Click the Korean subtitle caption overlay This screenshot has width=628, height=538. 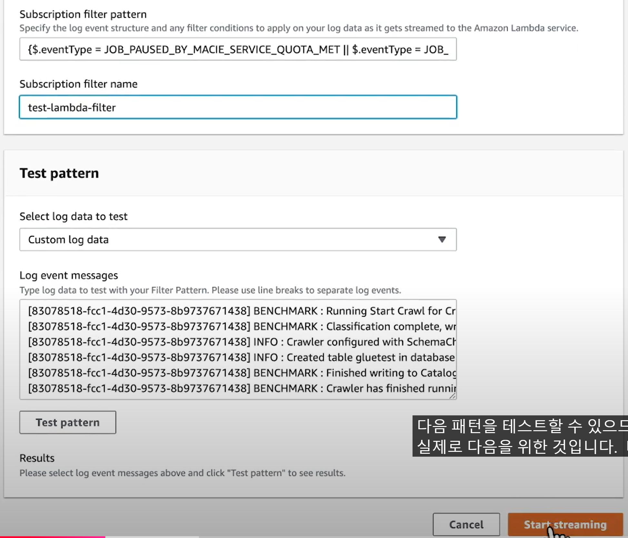tap(520, 436)
